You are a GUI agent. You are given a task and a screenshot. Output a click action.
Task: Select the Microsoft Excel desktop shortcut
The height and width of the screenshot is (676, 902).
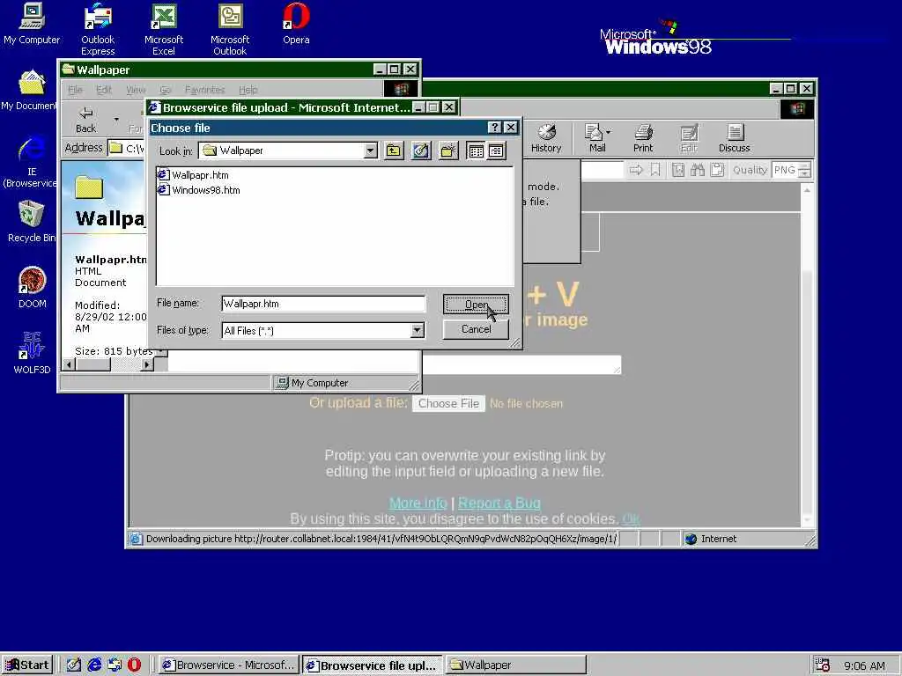163,29
